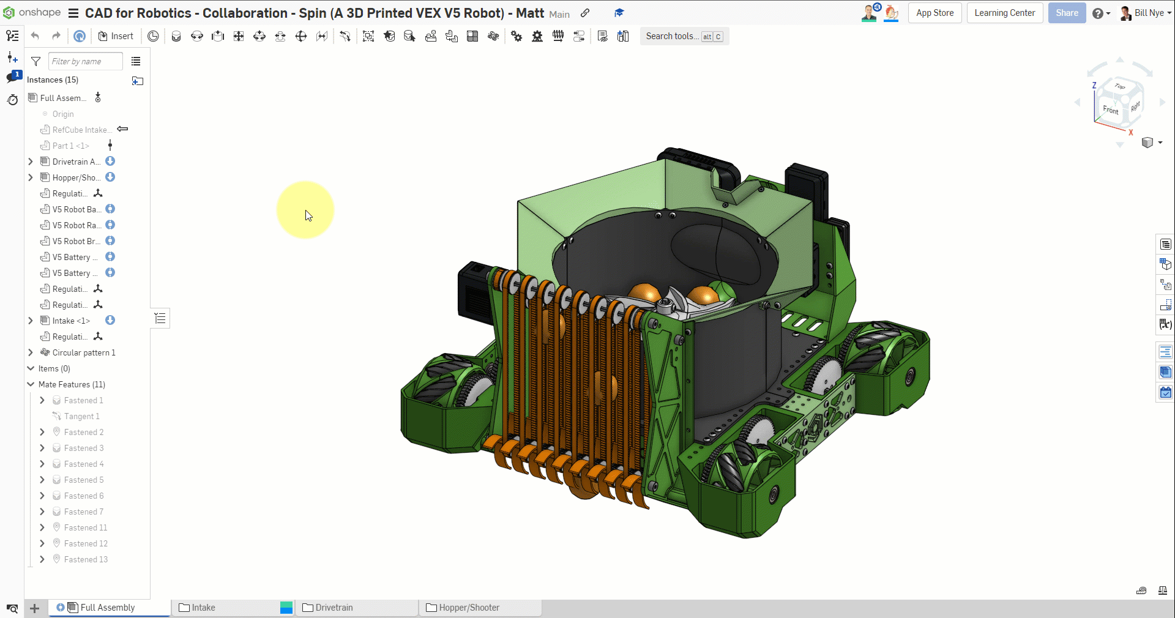Click the Front face of view cube
The width and height of the screenshot is (1175, 618).
point(1110,110)
